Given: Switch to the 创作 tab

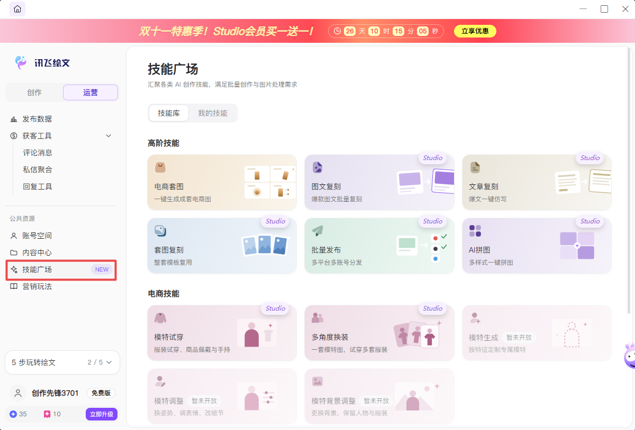Looking at the screenshot, I should (x=34, y=92).
